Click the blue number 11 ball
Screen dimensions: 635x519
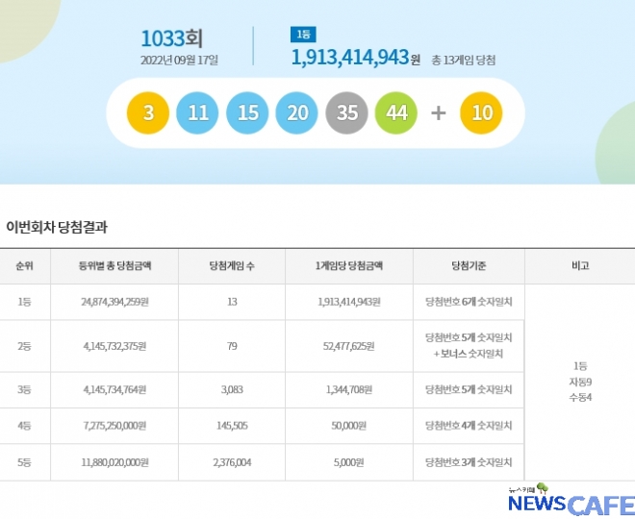pos(198,112)
